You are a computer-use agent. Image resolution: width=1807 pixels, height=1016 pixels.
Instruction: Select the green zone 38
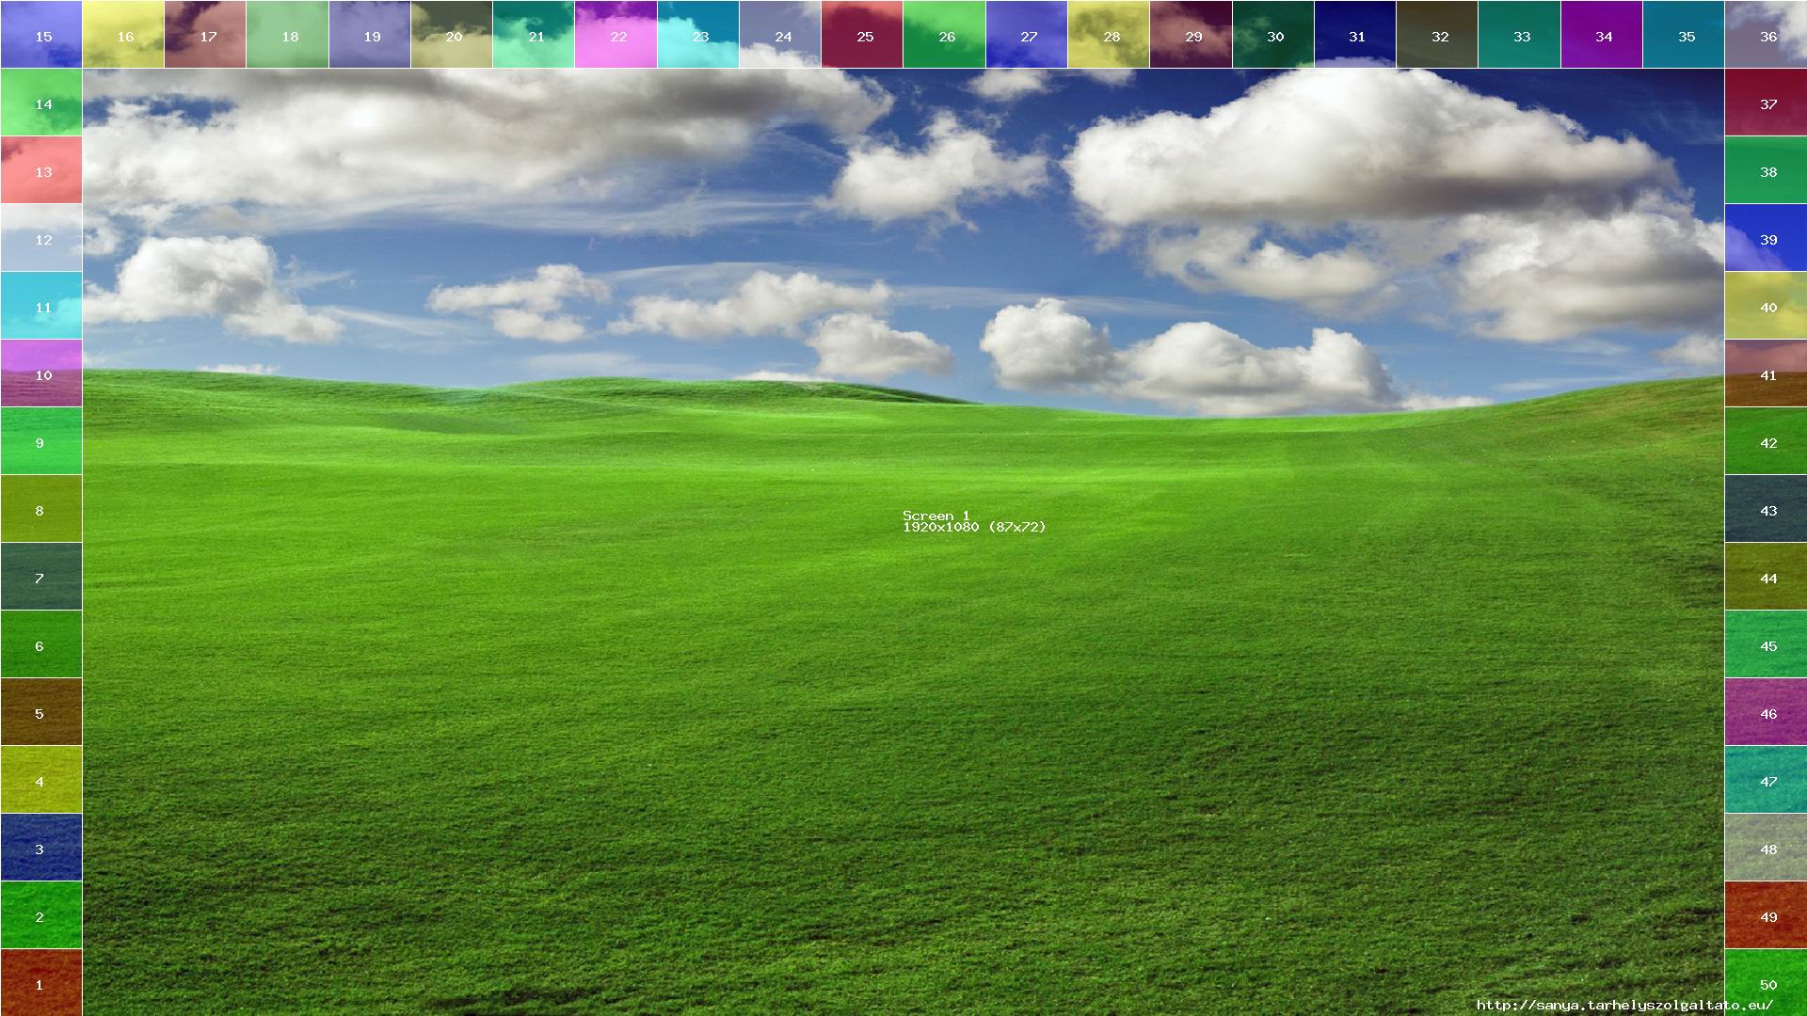(x=1766, y=169)
